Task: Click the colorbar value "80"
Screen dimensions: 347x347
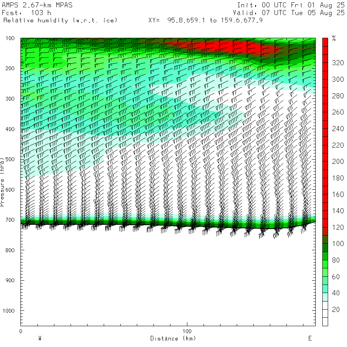Action: [x=336, y=260]
